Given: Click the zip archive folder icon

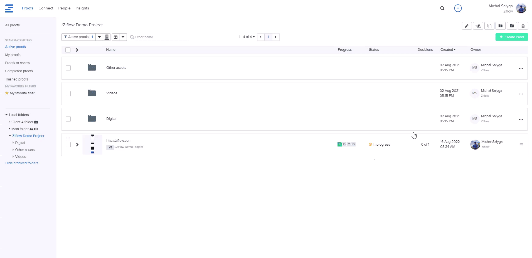Looking at the screenshot, I should 500,26.
